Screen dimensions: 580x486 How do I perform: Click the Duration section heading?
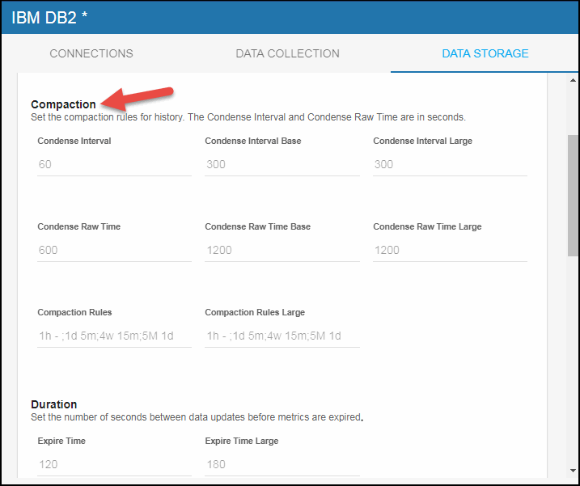54,404
